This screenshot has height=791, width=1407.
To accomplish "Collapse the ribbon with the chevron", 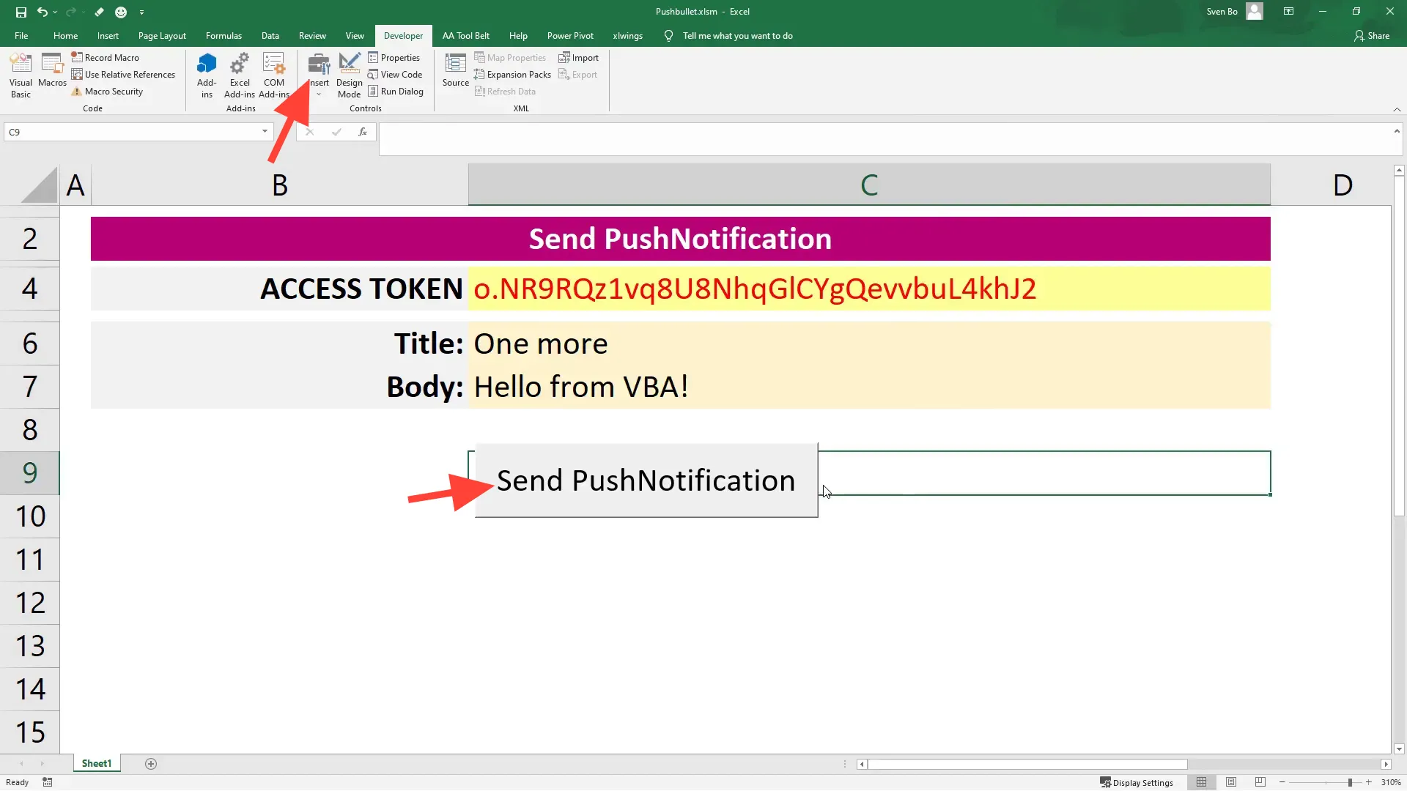I will pos(1397,109).
